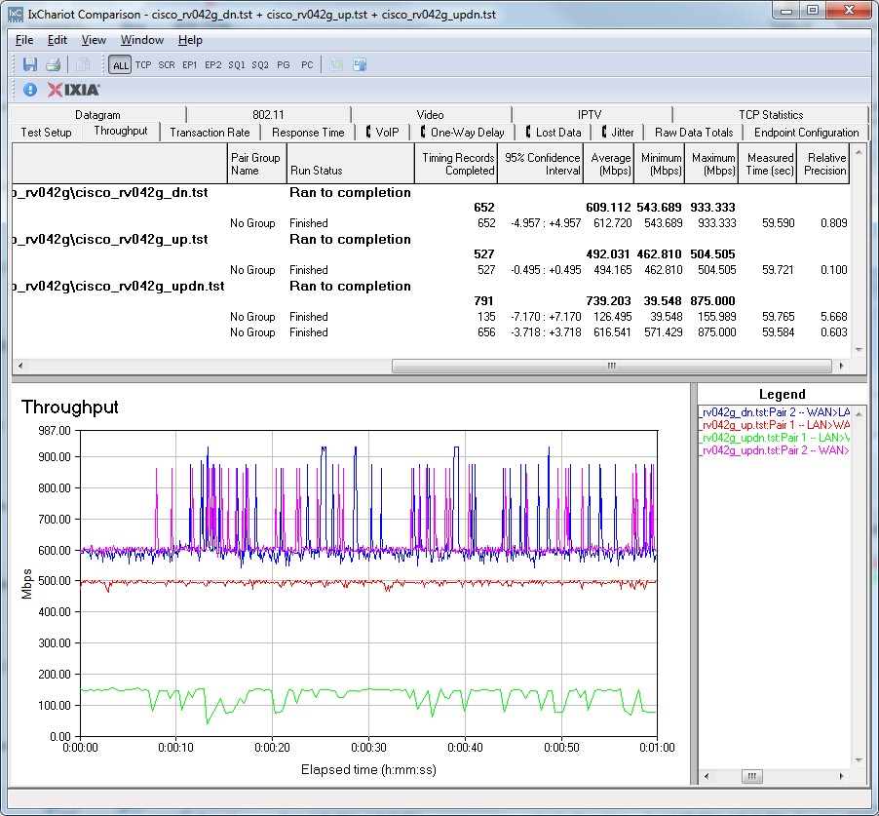Screen dimensions: 879x816
Task: Switch to the Transaction Rate tab
Action: point(210,133)
